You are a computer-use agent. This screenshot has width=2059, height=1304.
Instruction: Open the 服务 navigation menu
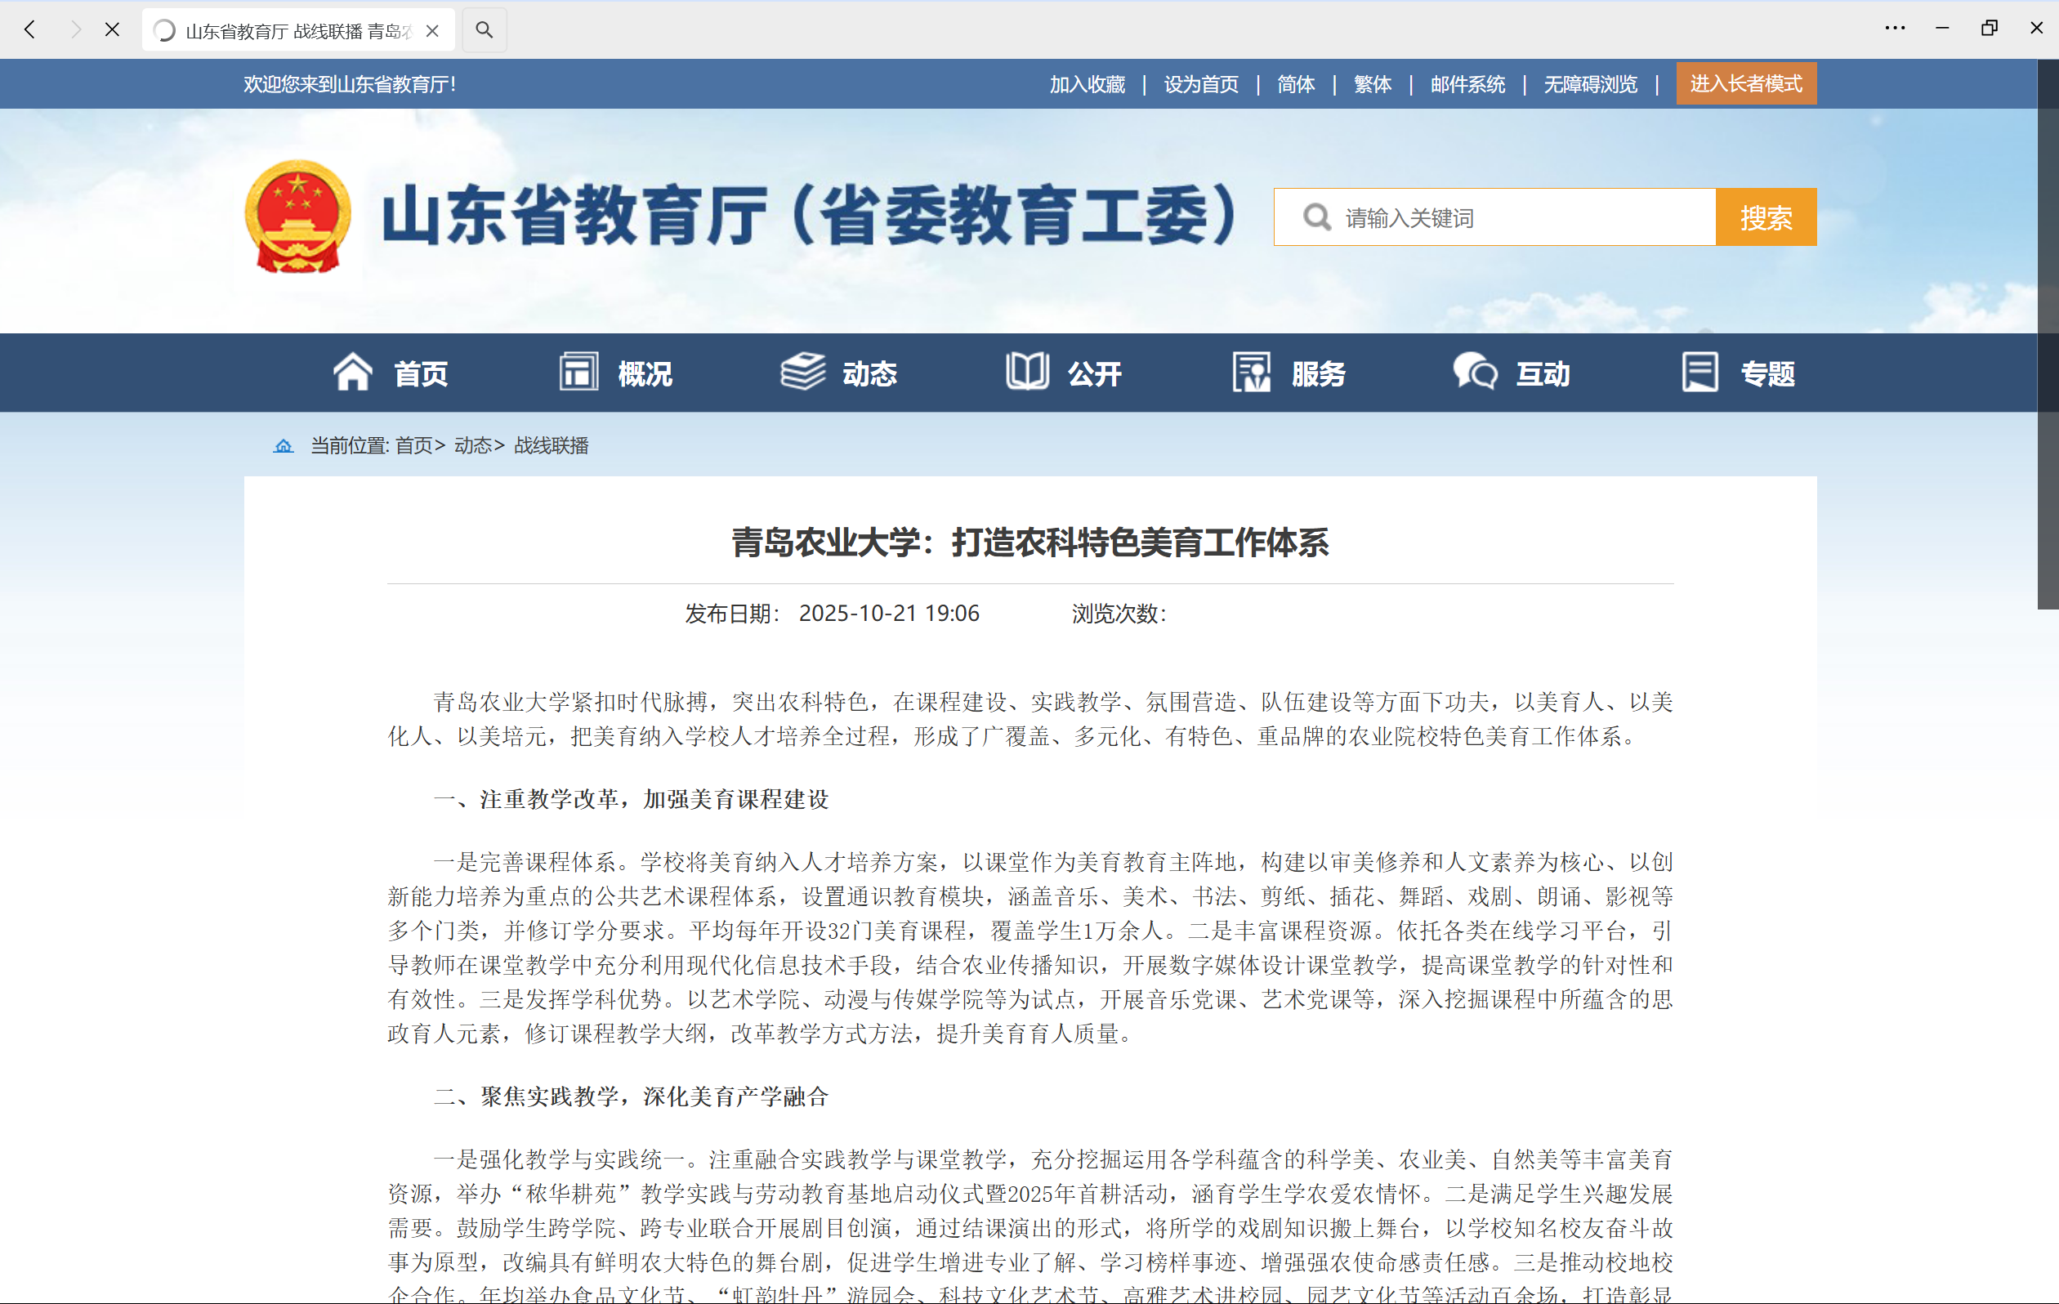[1318, 373]
